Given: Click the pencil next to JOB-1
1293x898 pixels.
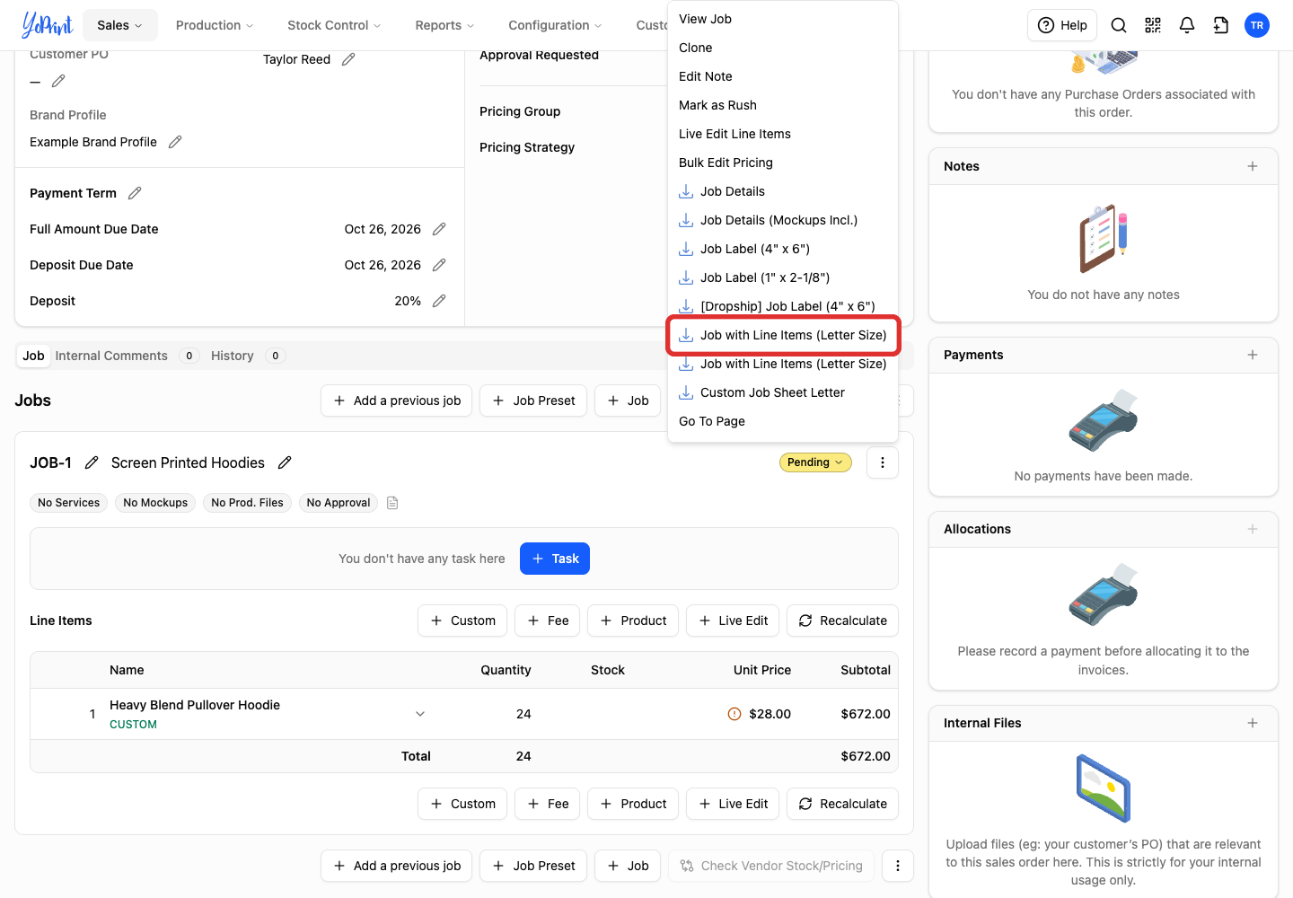Looking at the screenshot, I should [92, 462].
